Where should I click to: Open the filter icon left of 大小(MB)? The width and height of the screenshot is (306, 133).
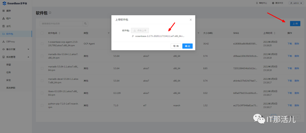point(198,33)
